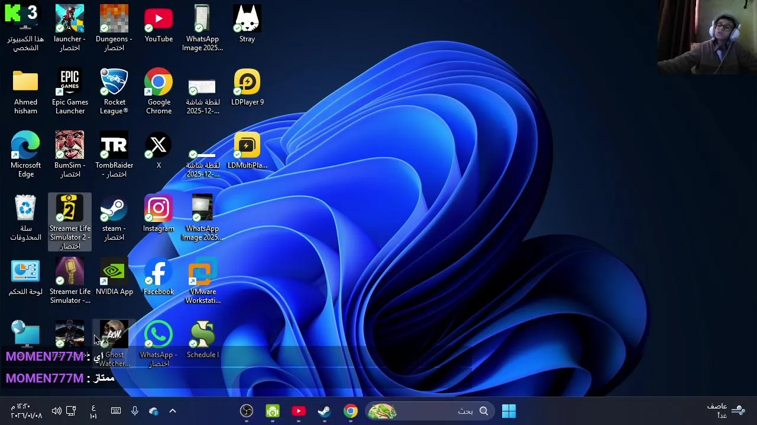
Task: Select the Rocket League icon
Action: click(x=114, y=91)
